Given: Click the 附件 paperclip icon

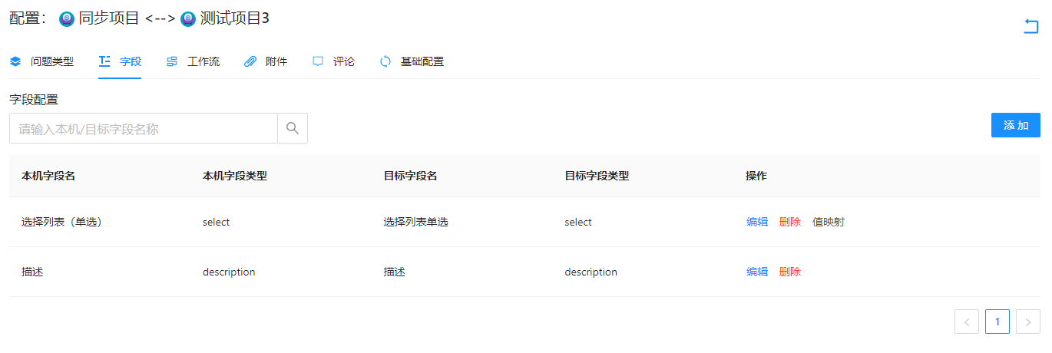Looking at the screenshot, I should 250,61.
